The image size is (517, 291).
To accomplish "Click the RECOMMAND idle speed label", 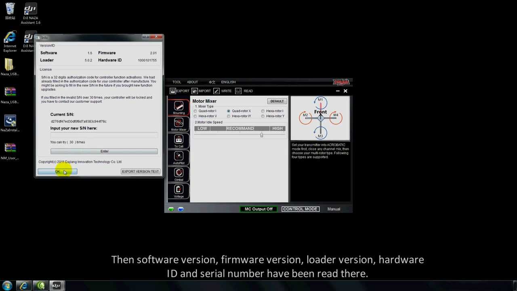I will point(240,129).
